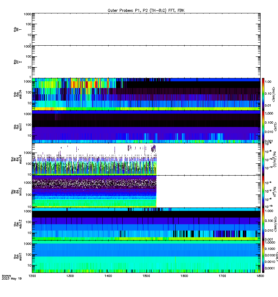The height and width of the screenshot is (297, 278).
Task: Click the thb fbk edc34 spectrogram panel
Action: (x=146, y=94)
